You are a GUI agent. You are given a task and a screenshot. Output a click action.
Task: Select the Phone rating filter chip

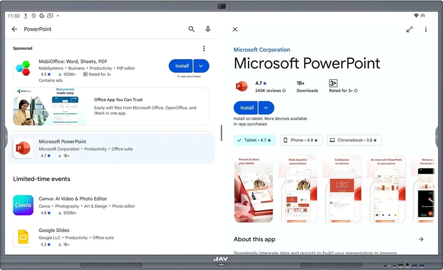tap(301, 140)
